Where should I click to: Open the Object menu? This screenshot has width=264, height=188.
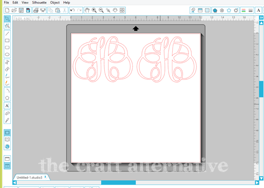point(55,2)
